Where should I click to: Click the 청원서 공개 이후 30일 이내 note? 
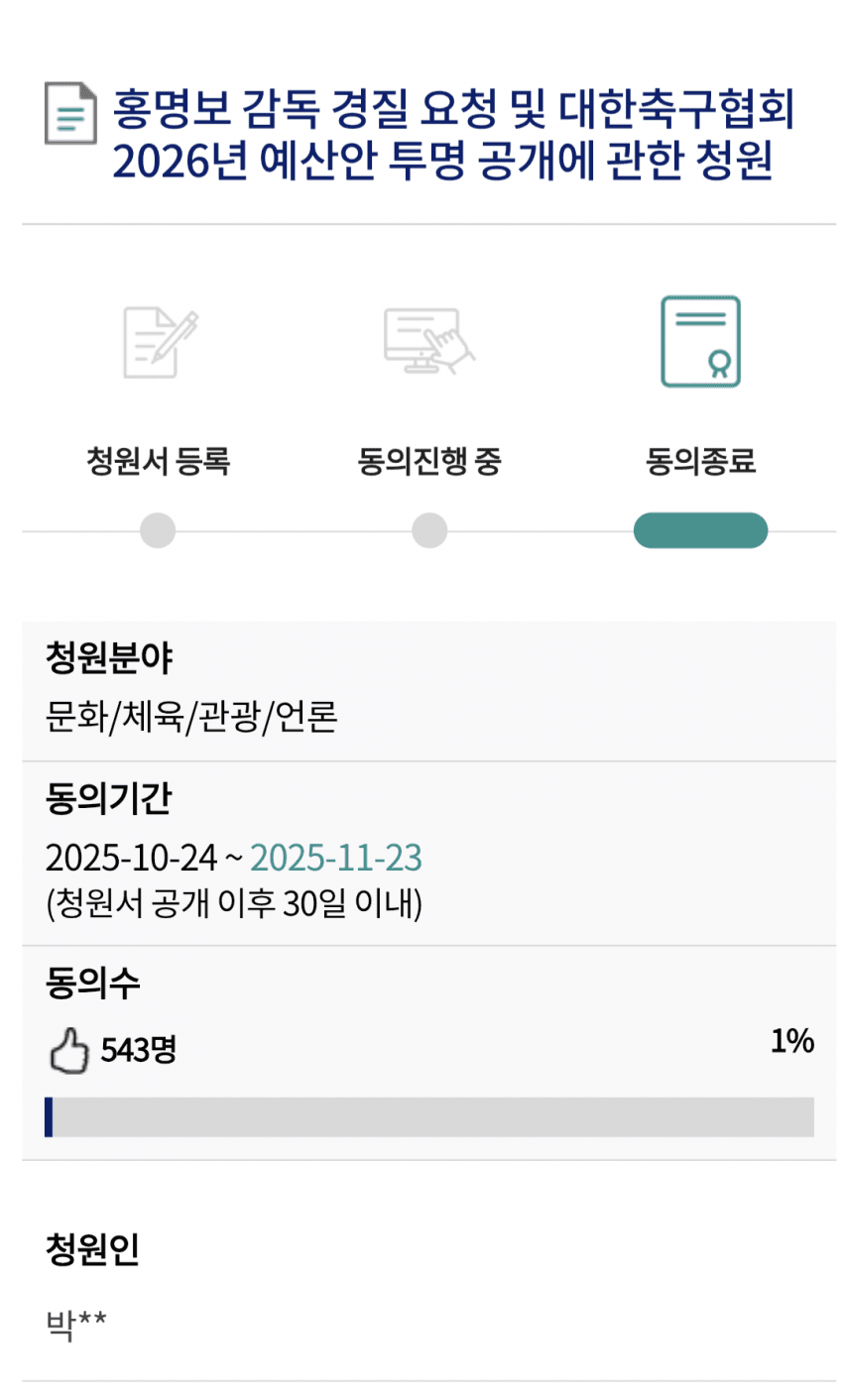tap(234, 903)
